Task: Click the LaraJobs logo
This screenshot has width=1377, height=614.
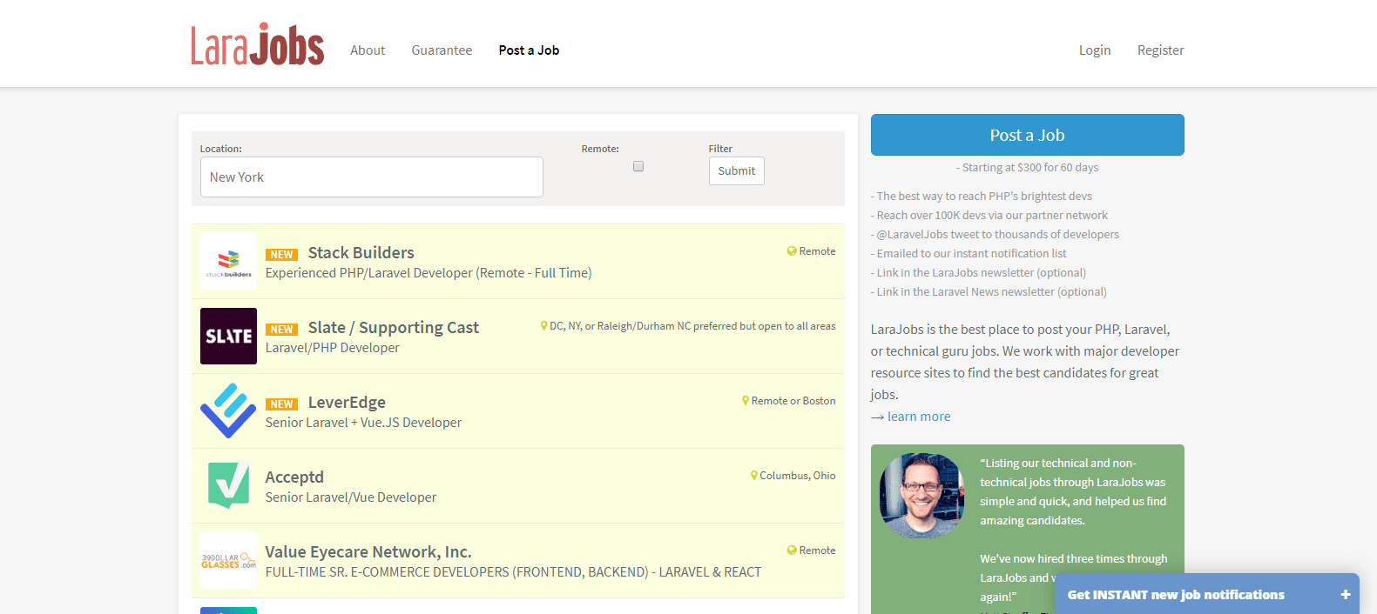Action: click(258, 45)
